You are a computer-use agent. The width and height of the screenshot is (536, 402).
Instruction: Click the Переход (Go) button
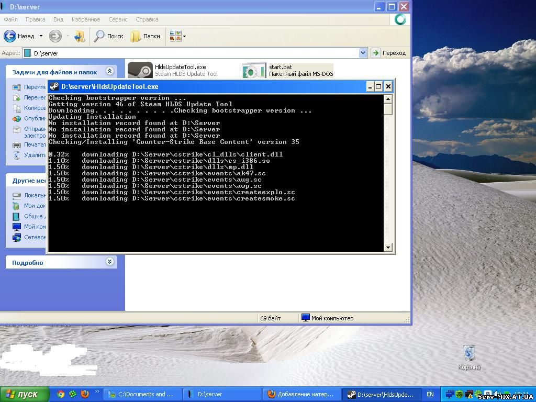pos(389,53)
